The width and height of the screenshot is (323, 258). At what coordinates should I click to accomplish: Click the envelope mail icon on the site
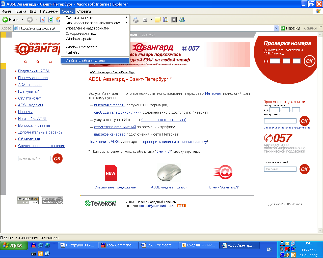click(51, 62)
